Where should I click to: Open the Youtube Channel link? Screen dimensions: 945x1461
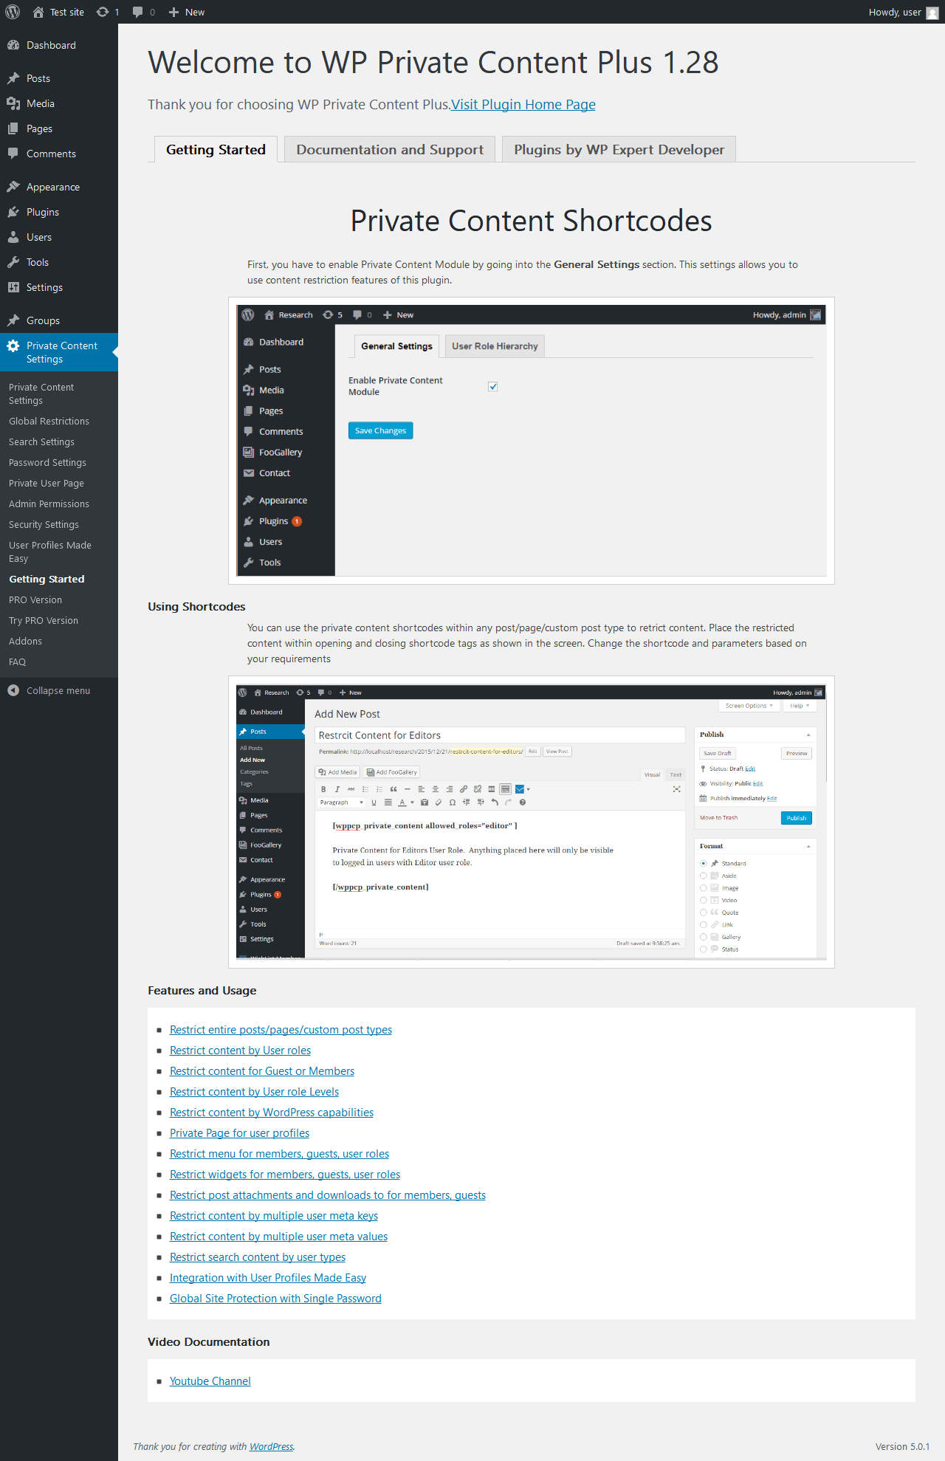tap(210, 1381)
